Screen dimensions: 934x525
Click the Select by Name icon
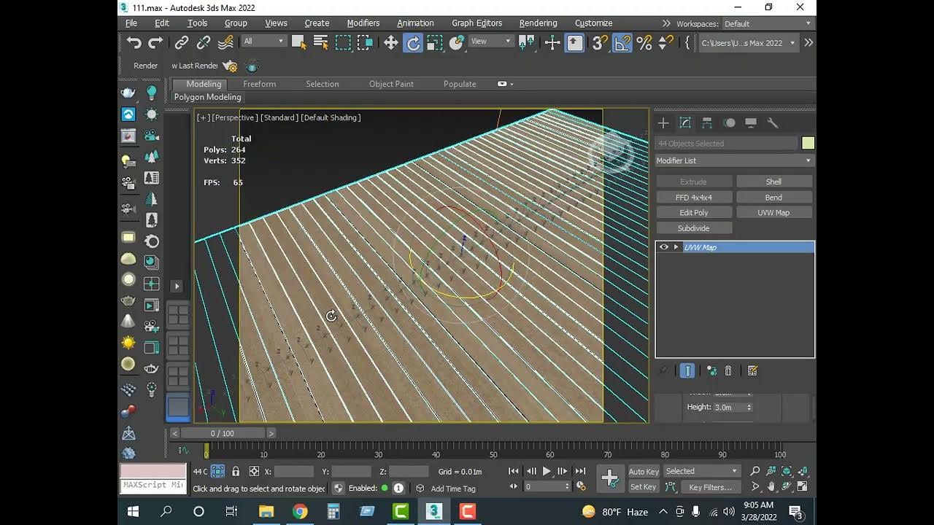[321, 43]
